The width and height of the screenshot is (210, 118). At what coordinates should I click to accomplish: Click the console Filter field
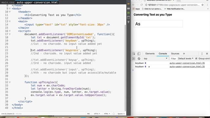(173, 59)
